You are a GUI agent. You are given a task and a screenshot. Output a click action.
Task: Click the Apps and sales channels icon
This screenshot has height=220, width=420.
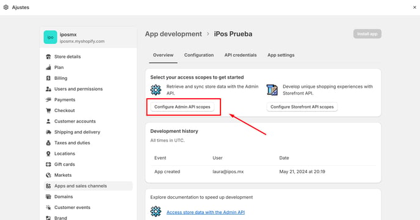point(48,186)
